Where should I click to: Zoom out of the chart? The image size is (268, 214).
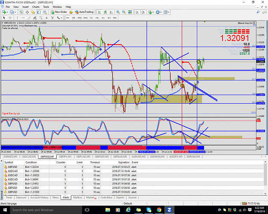coord(124,12)
